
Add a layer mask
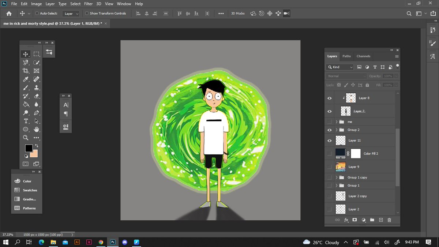354,220
